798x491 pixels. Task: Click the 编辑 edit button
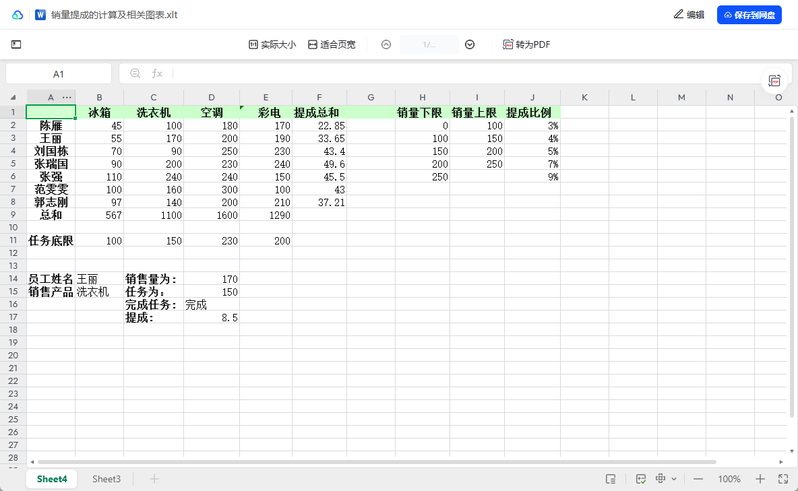(x=689, y=14)
